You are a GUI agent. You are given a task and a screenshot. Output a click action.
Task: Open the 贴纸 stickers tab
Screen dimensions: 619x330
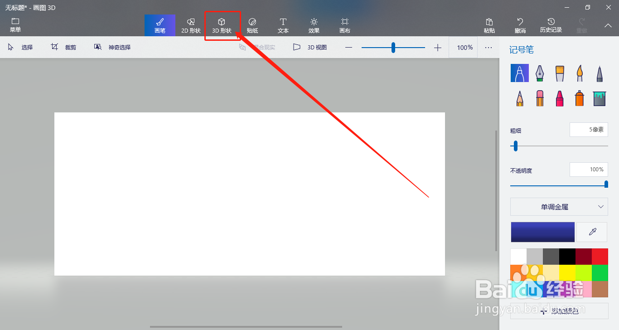click(252, 25)
